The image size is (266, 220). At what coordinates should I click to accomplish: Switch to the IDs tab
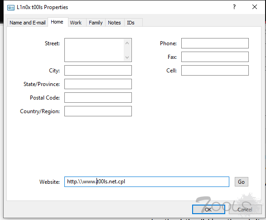131,23
